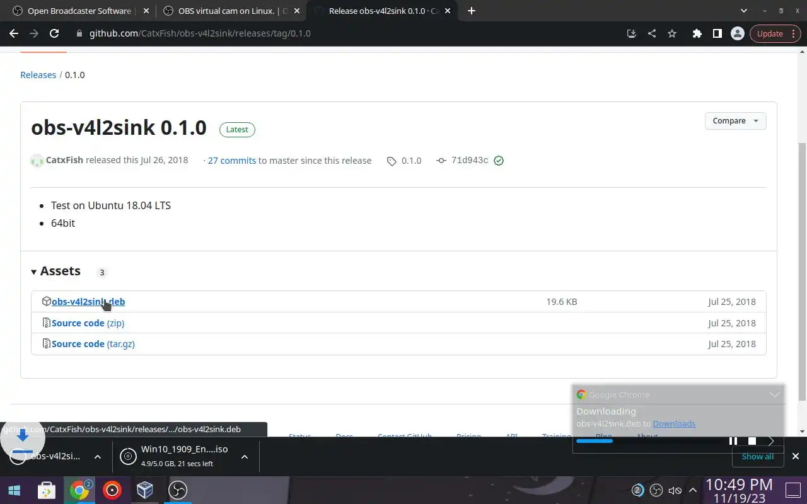Switch to OBS virtual cam on Linux tab
Image resolution: width=807 pixels, height=504 pixels.
(225, 11)
